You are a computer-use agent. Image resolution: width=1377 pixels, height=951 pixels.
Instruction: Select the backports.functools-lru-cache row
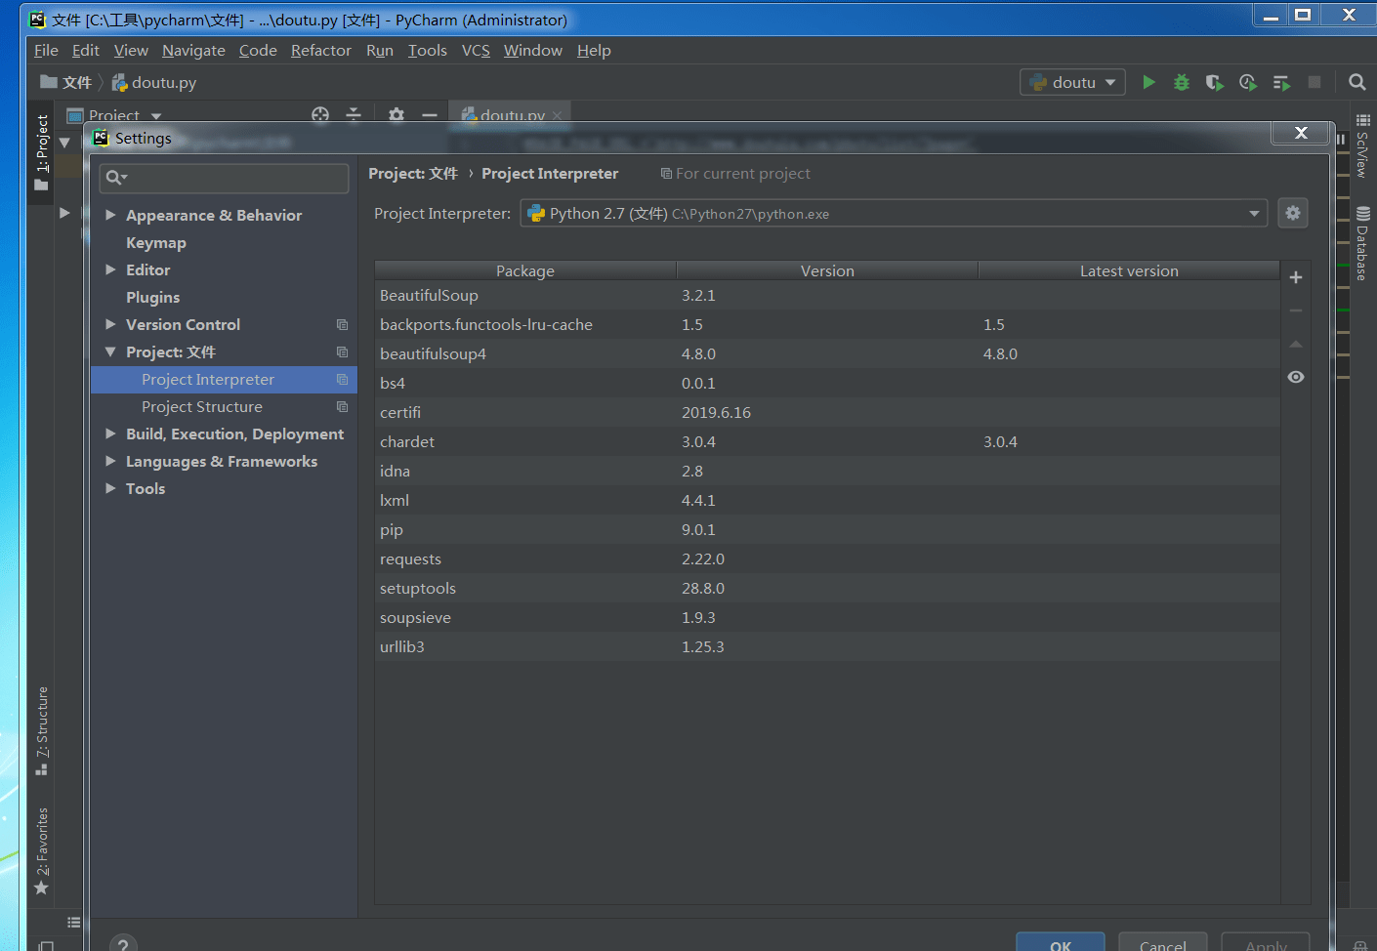click(827, 324)
